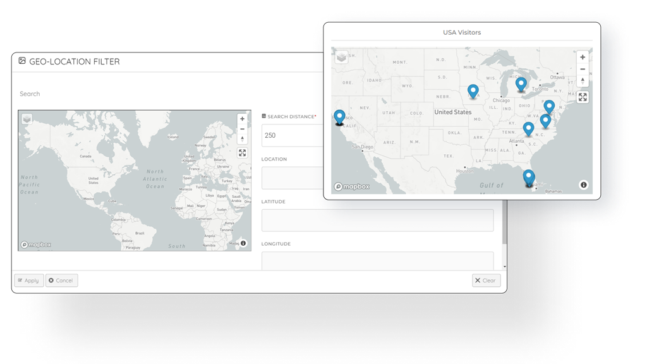Click the scrollbar down arrow in filter dialog
Image resolution: width=647 pixels, height=364 pixels.
tap(504, 267)
